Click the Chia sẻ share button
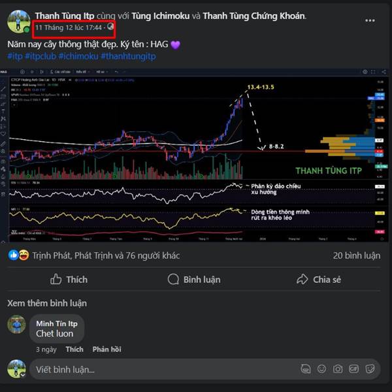The image size is (392, 392). coord(319,279)
